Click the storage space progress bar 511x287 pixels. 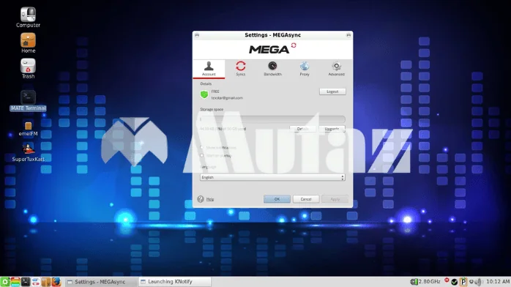tap(272, 119)
